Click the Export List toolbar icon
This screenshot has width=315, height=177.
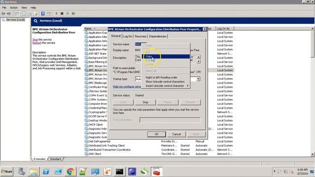35,14
